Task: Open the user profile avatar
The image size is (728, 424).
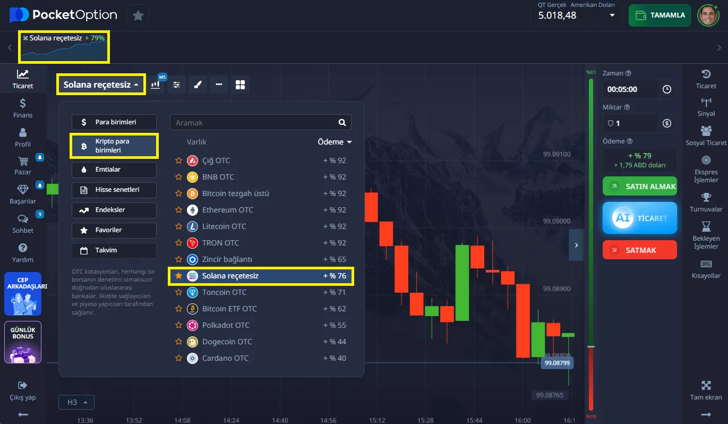Action: [x=708, y=15]
